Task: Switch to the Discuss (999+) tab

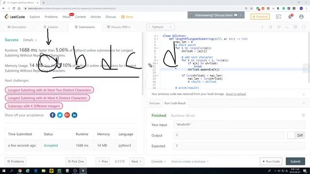Action: 119,27
